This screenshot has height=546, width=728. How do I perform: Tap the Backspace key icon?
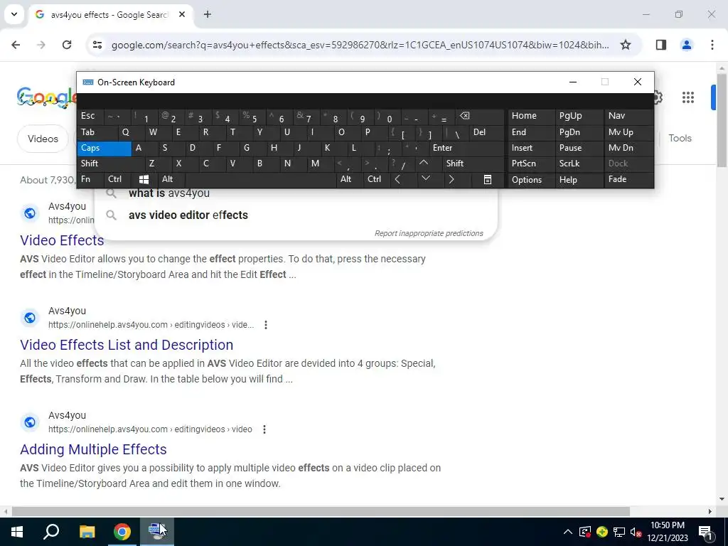tap(480, 116)
